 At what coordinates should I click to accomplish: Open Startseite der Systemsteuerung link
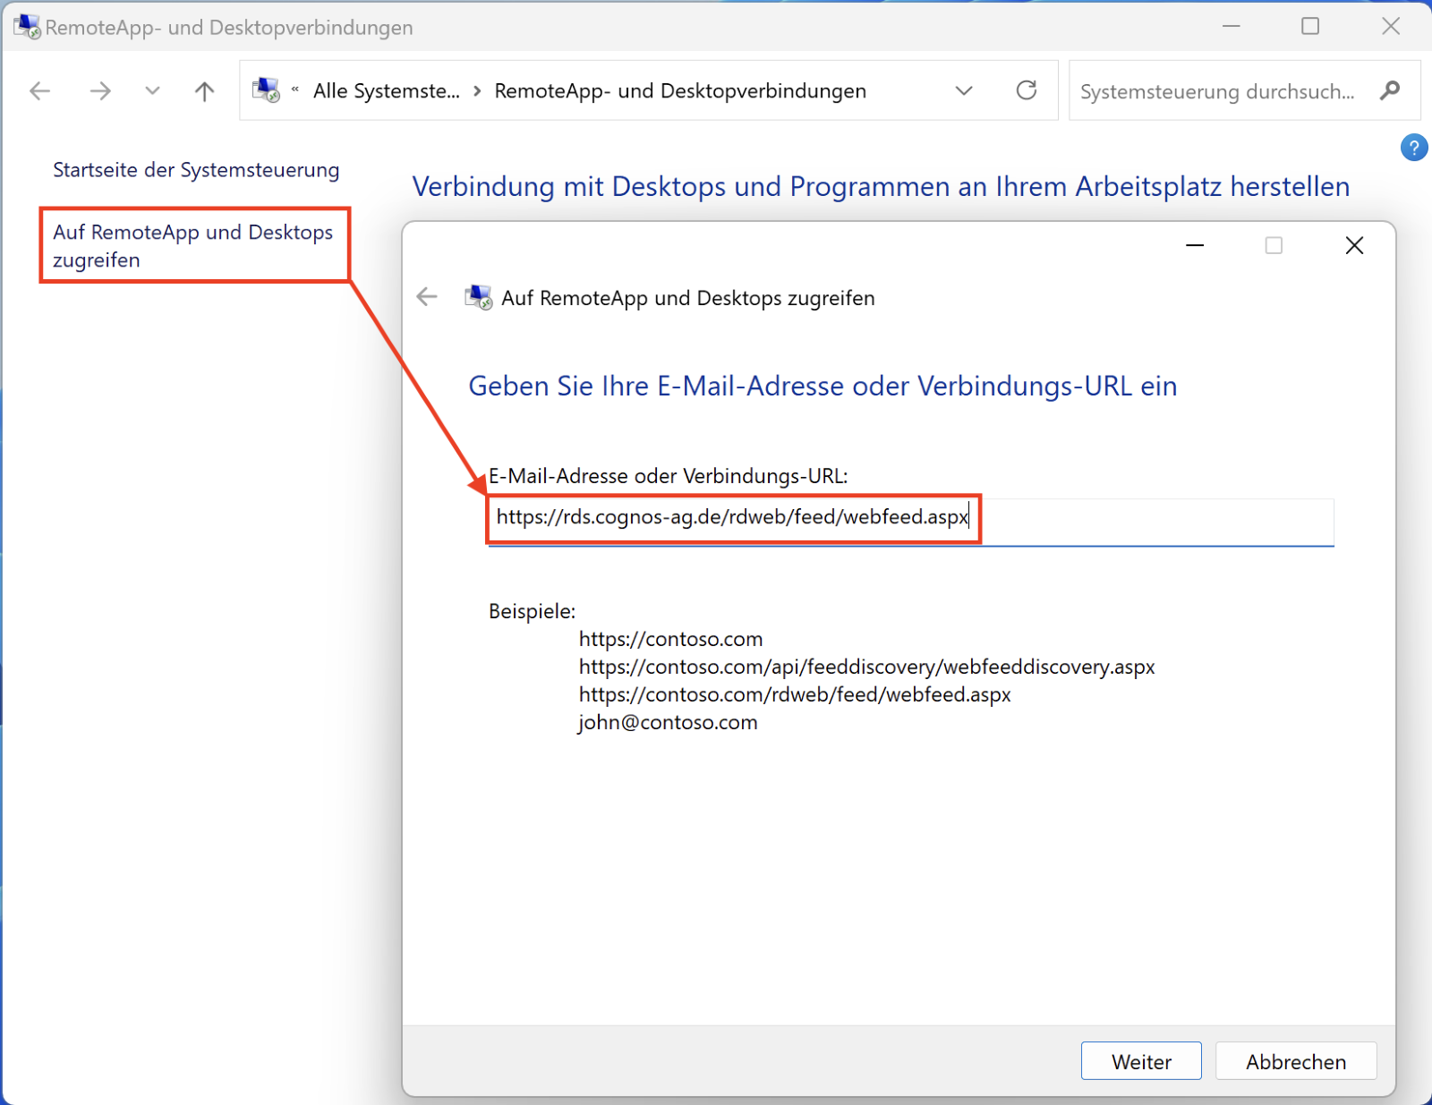click(196, 170)
